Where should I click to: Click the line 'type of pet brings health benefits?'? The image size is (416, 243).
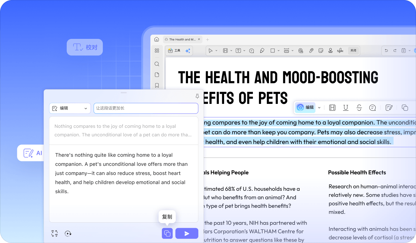tap(248, 206)
